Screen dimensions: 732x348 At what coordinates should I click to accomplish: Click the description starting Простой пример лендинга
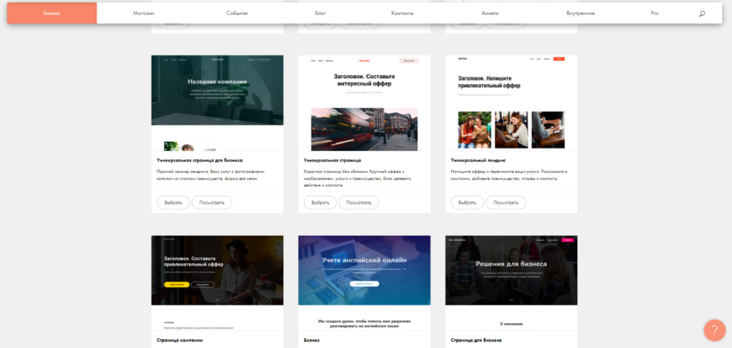click(211, 175)
